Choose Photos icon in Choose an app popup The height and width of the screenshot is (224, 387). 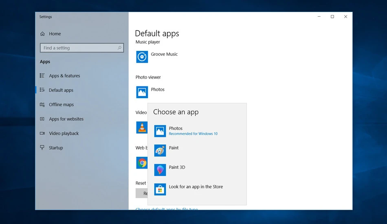pyautogui.click(x=160, y=131)
